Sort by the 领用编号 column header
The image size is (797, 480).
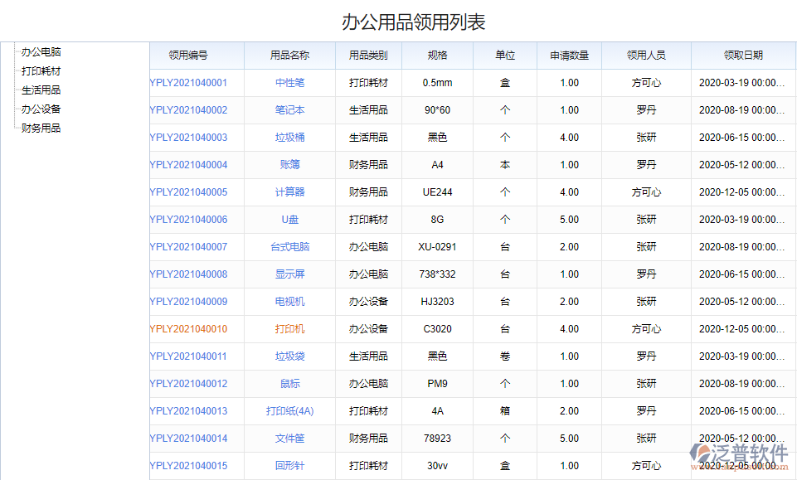coord(197,54)
